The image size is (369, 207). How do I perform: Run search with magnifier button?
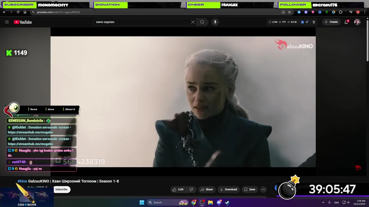click(x=202, y=22)
